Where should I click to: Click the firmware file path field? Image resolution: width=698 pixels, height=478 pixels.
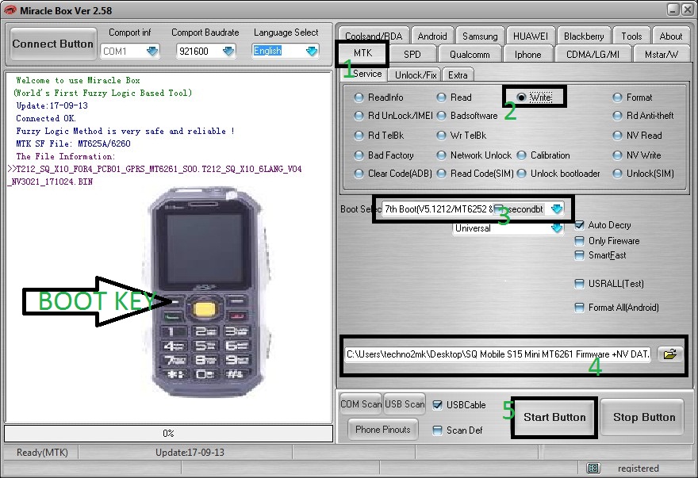pyautogui.click(x=497, y=354)
